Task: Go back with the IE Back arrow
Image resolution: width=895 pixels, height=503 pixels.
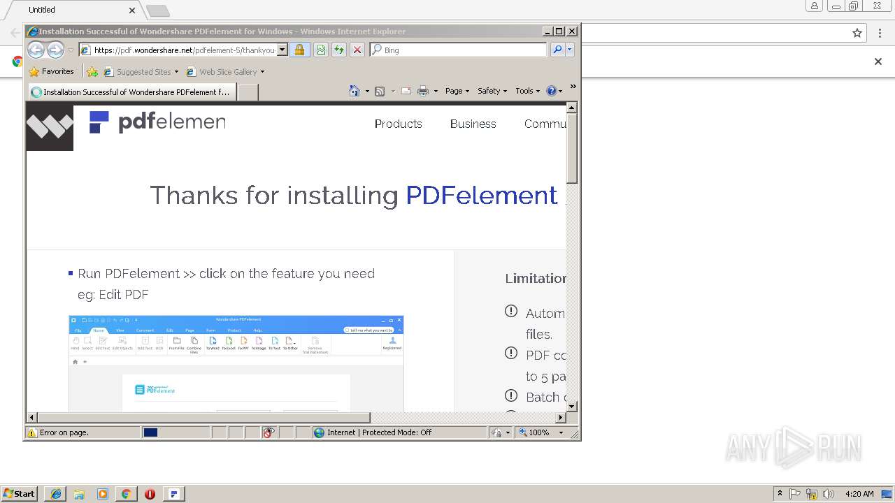Action: pos(36,50)
